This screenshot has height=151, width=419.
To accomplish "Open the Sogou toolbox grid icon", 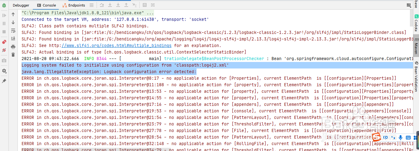I will click(415, 137).
